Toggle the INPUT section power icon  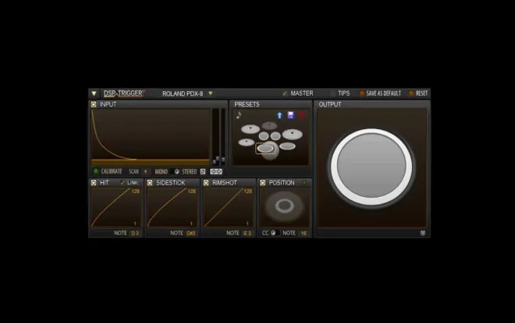(x=94, y=104)
